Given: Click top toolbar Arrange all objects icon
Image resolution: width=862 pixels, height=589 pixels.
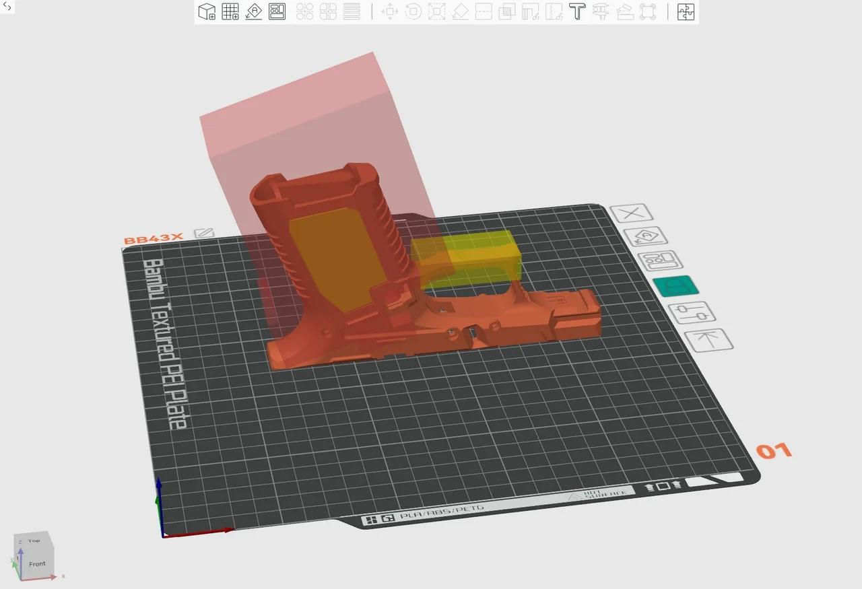Looking at the screenshot, I should click(277, 11).
